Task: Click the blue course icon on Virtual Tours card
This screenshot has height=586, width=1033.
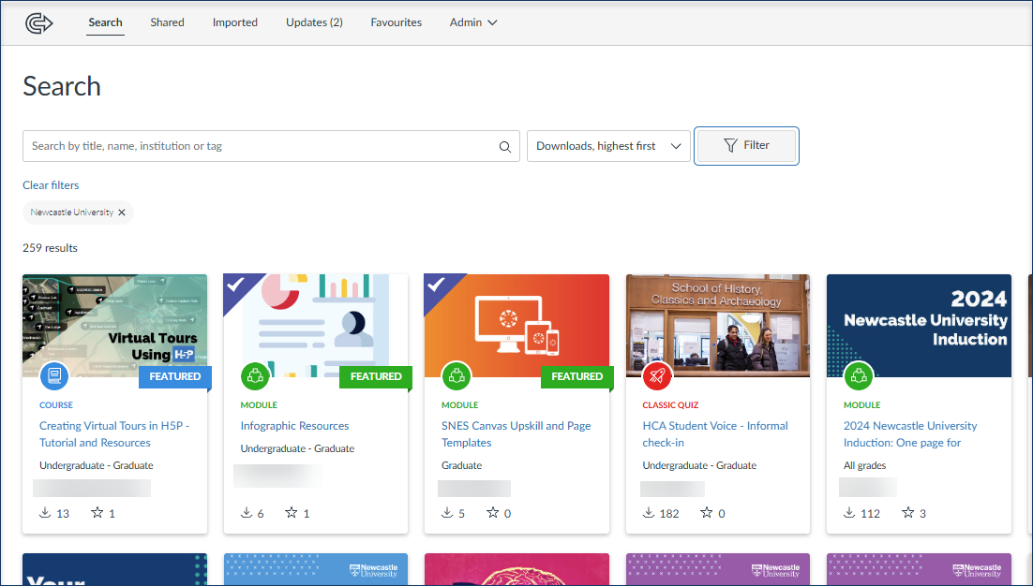Action: point(54,376)
